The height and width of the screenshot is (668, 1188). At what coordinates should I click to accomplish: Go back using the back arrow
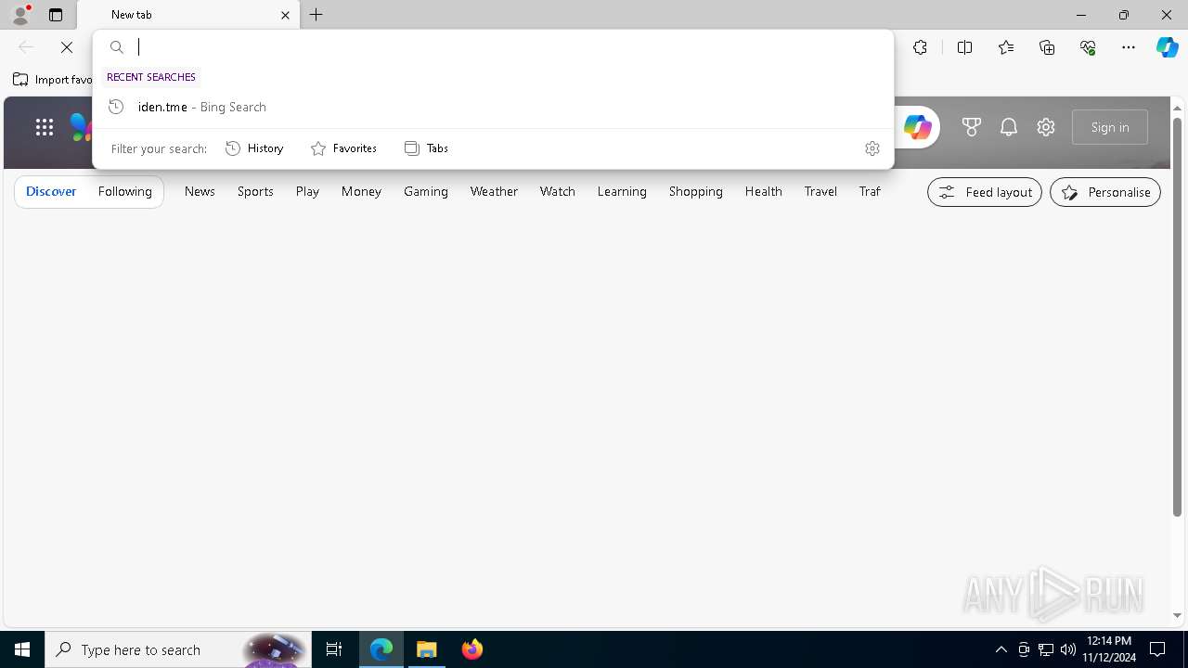[26, 47]
